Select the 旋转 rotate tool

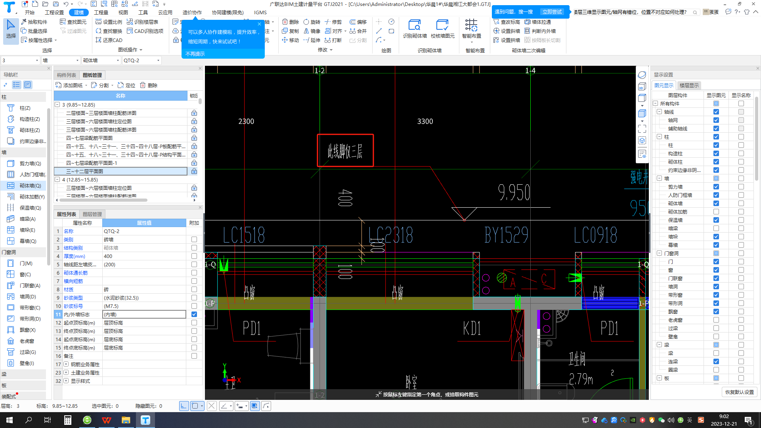312,22
